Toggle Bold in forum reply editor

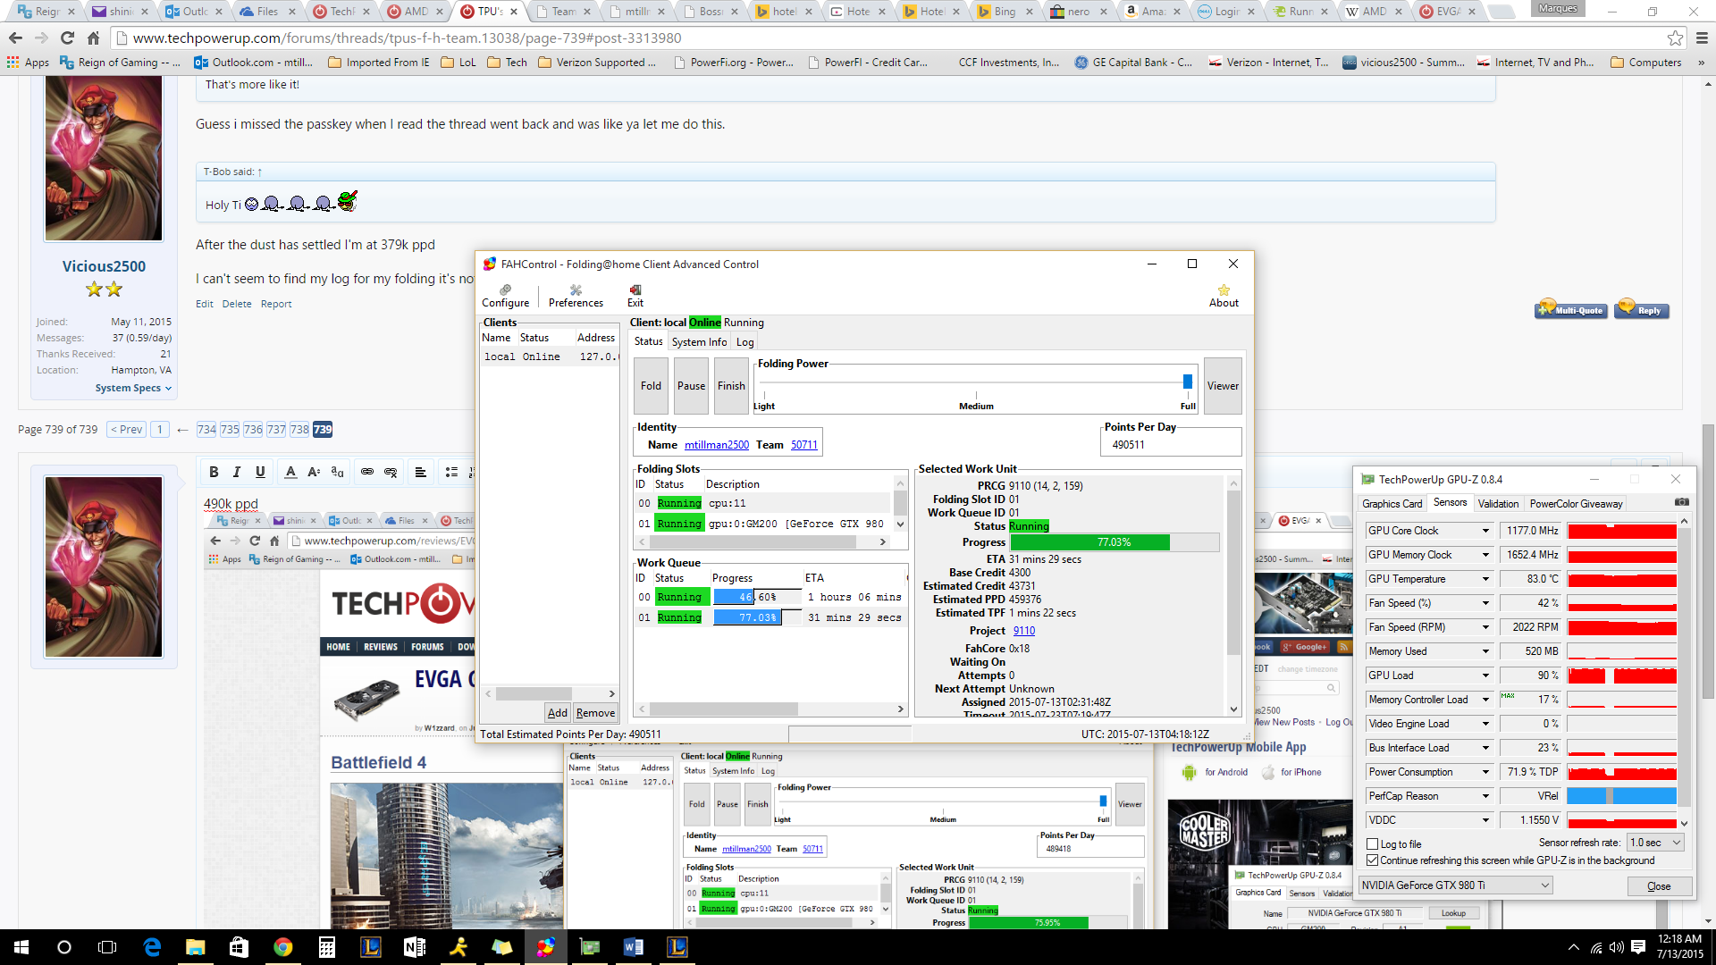pos(214,472)
